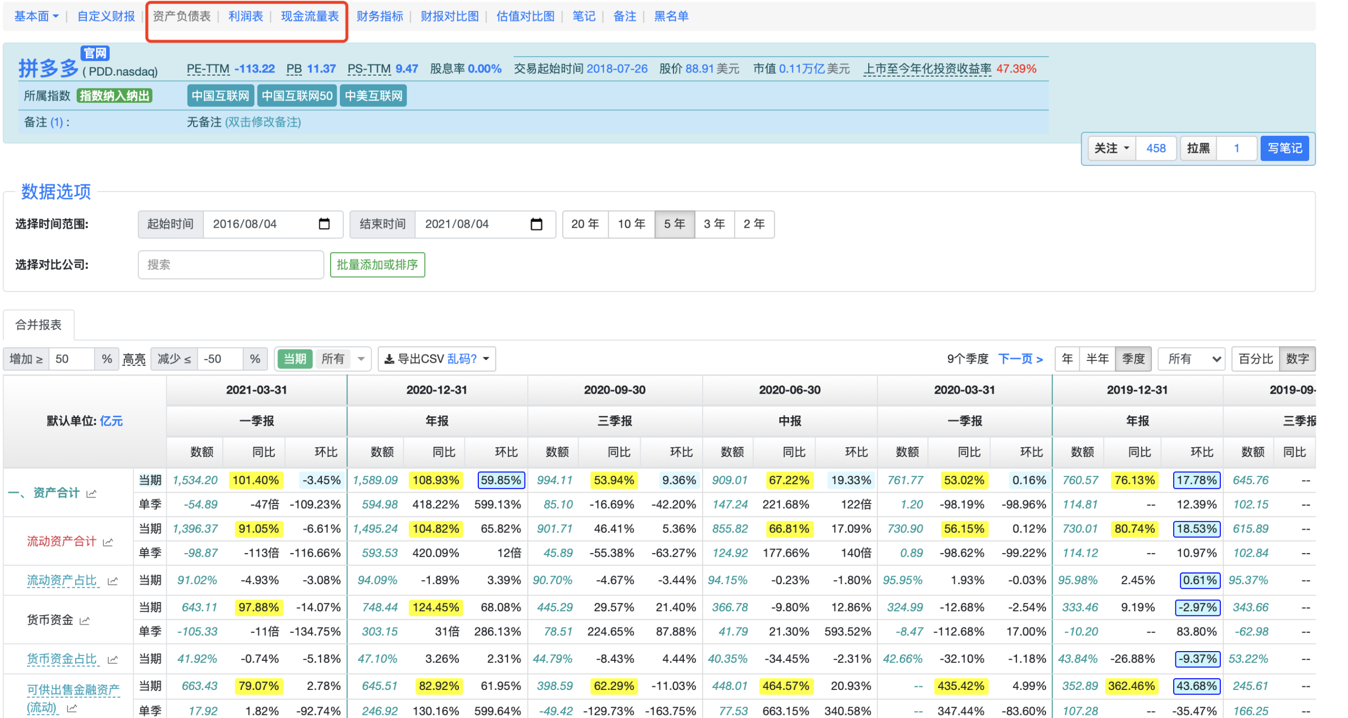Click chart icon next to 货币资金占比

click(112, 659)
